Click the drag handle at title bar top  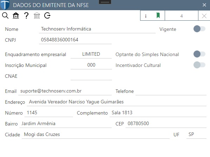(x=105, y=2)
